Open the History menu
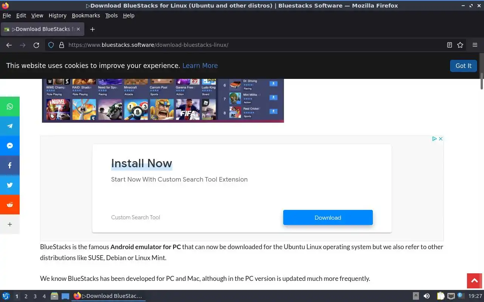This screenshot has width=484, height=302. pos(57,15)
